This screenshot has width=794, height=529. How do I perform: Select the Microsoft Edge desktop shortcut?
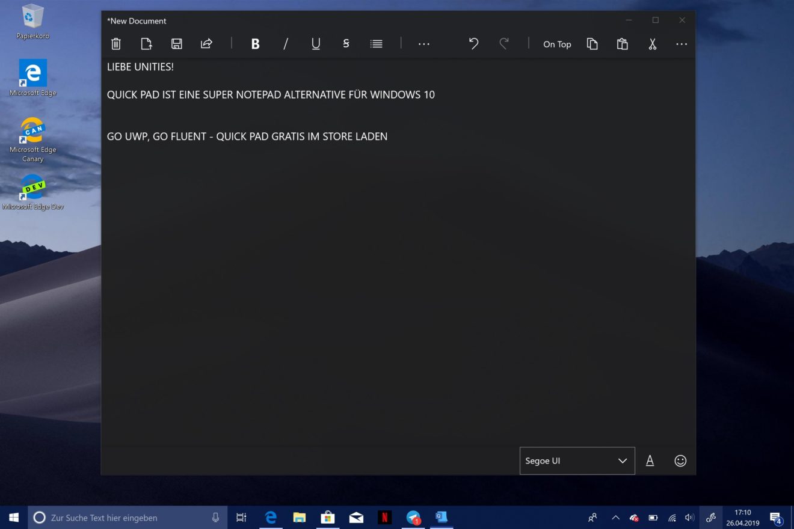click(33, 78)
